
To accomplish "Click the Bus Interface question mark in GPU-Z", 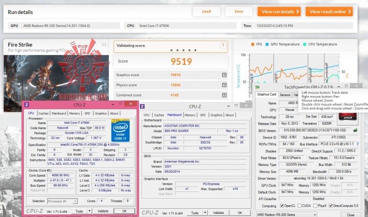I will point(357,144).
